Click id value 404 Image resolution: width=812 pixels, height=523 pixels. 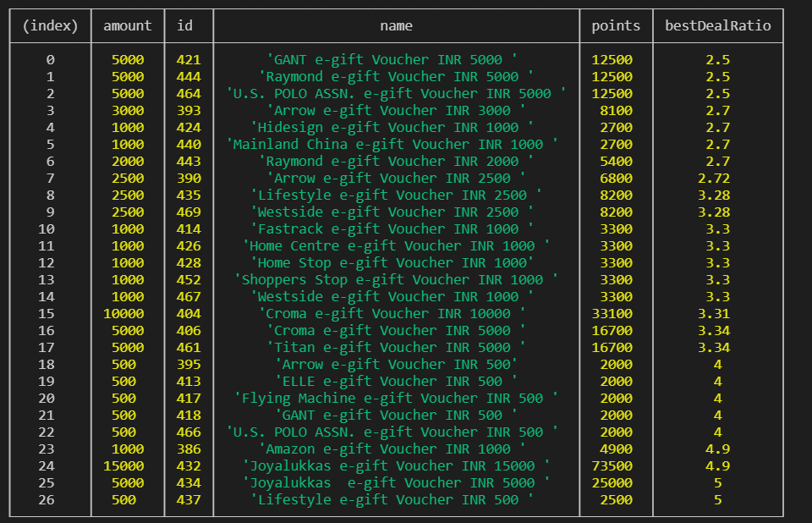point(189,314)
